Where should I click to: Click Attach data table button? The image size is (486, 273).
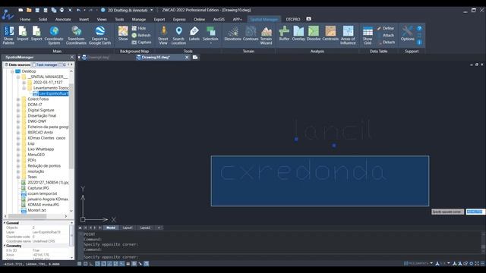point(386,36)
